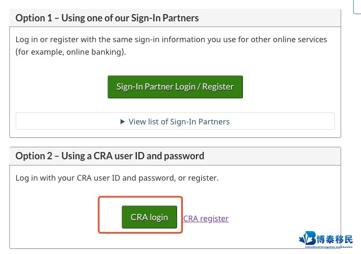361x254 pixels.
Task: Click the word 'login' on the CRA button
Action: 159,217
